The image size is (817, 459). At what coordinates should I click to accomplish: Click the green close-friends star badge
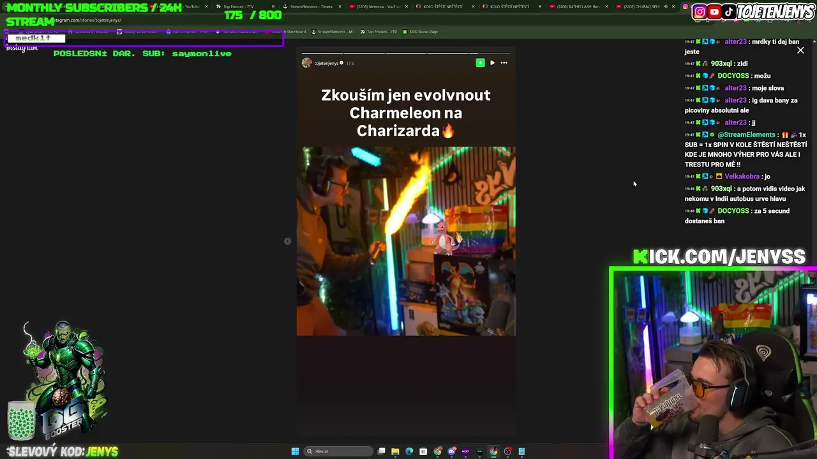(480, 62)
